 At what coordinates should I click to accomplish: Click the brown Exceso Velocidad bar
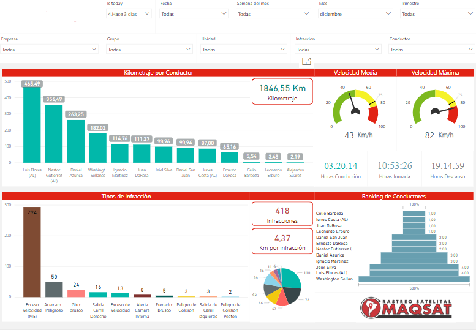tap(32, 252)
